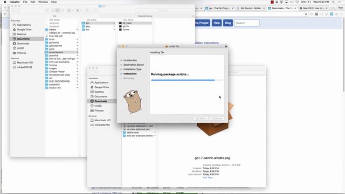Click the Help button on the Go website
Image resolution: width=345 pixels, height=194 pixels.
pos(217,23)
